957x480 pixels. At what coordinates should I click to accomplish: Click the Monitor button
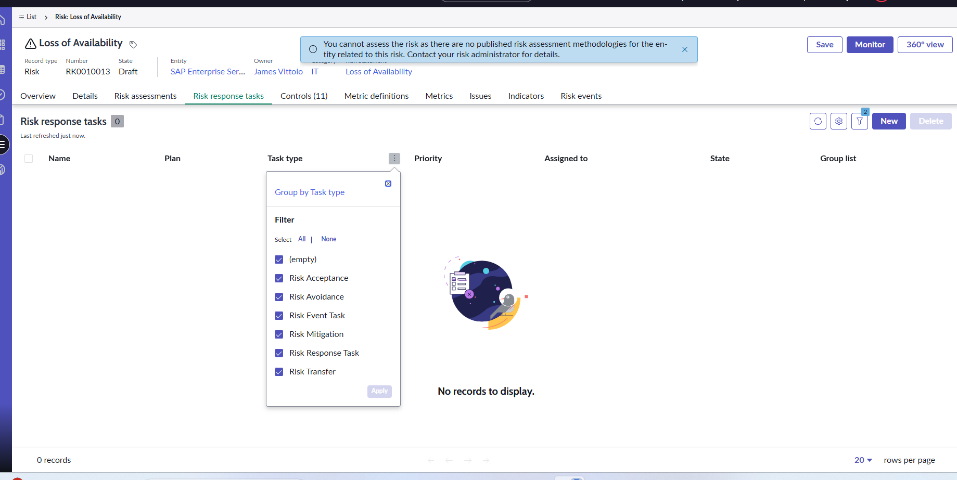click(870, 45)
